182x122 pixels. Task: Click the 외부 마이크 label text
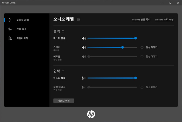pyautogui.click(x=59, y=87)
